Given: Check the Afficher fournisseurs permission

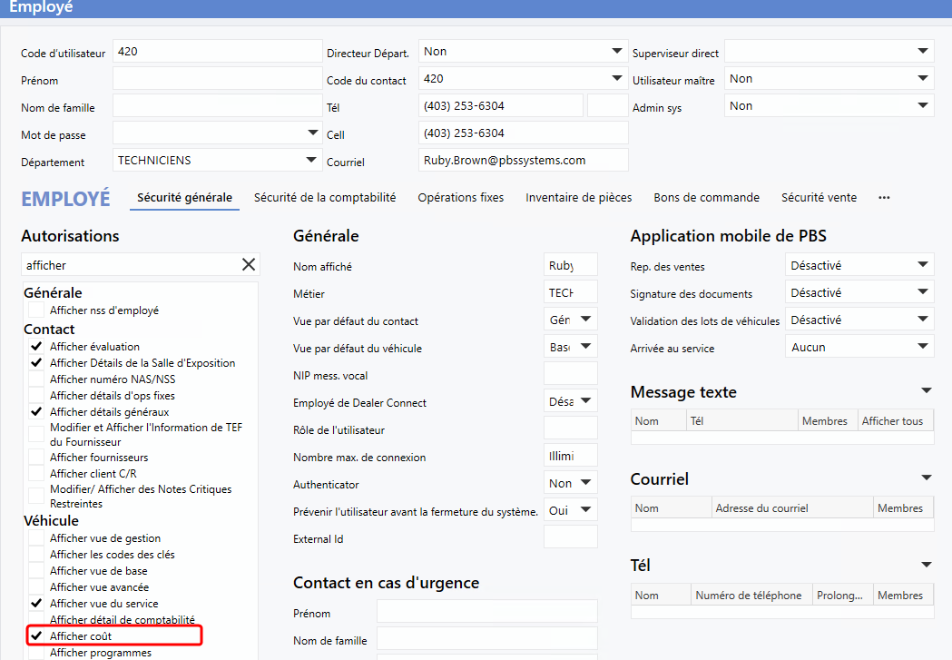Looking at the screenshot, I should coord(36,458).
